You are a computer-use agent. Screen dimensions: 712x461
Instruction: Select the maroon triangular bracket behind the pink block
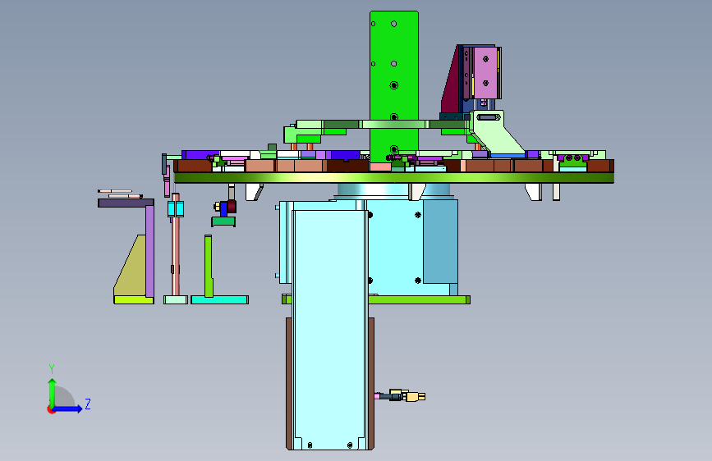tap(451, 84)
